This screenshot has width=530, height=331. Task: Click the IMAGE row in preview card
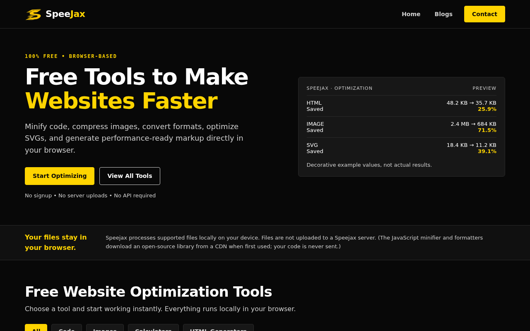pyautogui.click(x=401, y=127)
